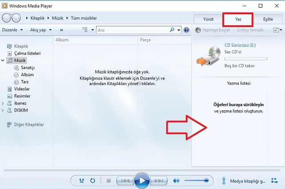Open Tarz under Müzik

point(21,82)
